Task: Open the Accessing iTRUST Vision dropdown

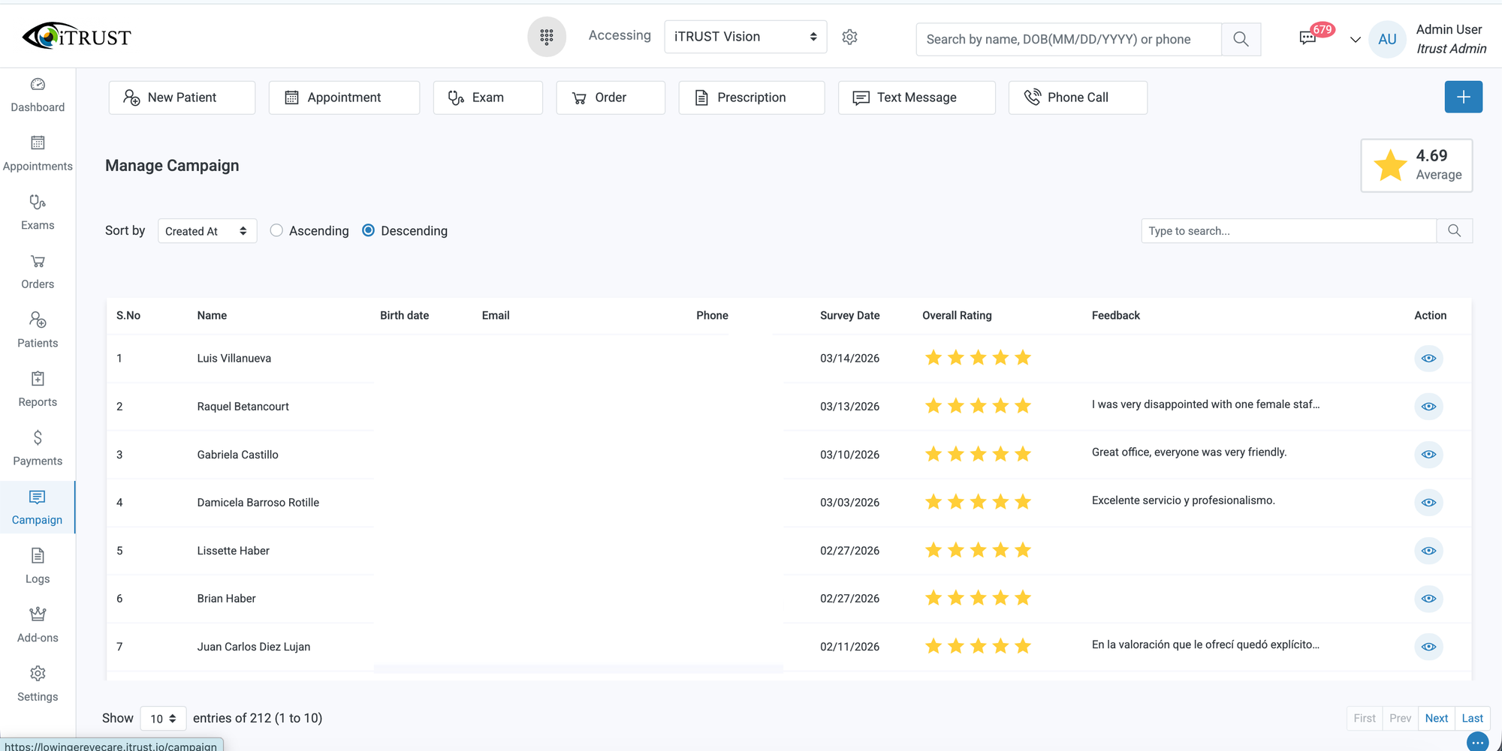Action: pos(745,37)
